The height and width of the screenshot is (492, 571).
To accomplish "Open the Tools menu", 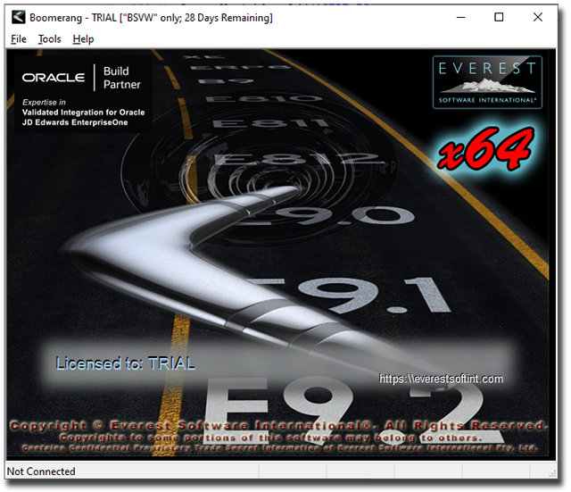I will pyautogui.click(x=50, y=39).
